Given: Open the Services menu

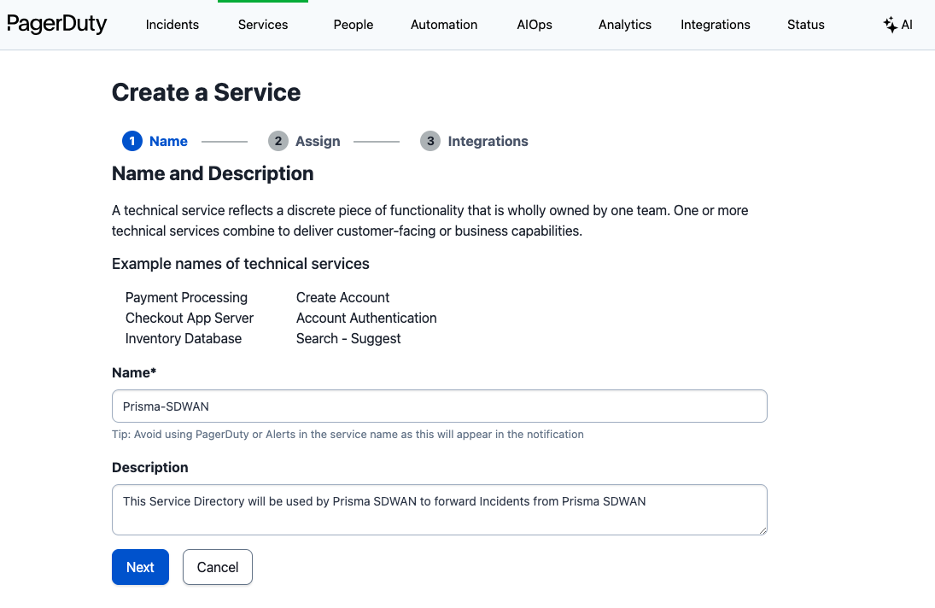Looking at the screenshot, I should click(x=263, y=25).
